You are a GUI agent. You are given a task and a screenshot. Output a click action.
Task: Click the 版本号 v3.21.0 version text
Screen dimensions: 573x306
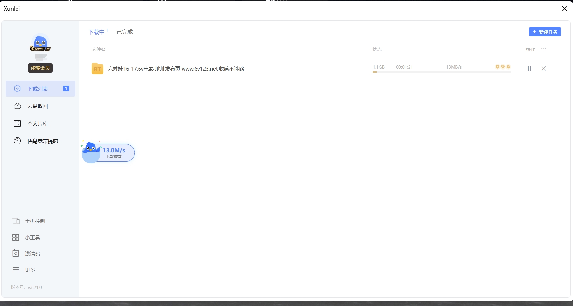(27, 287)
